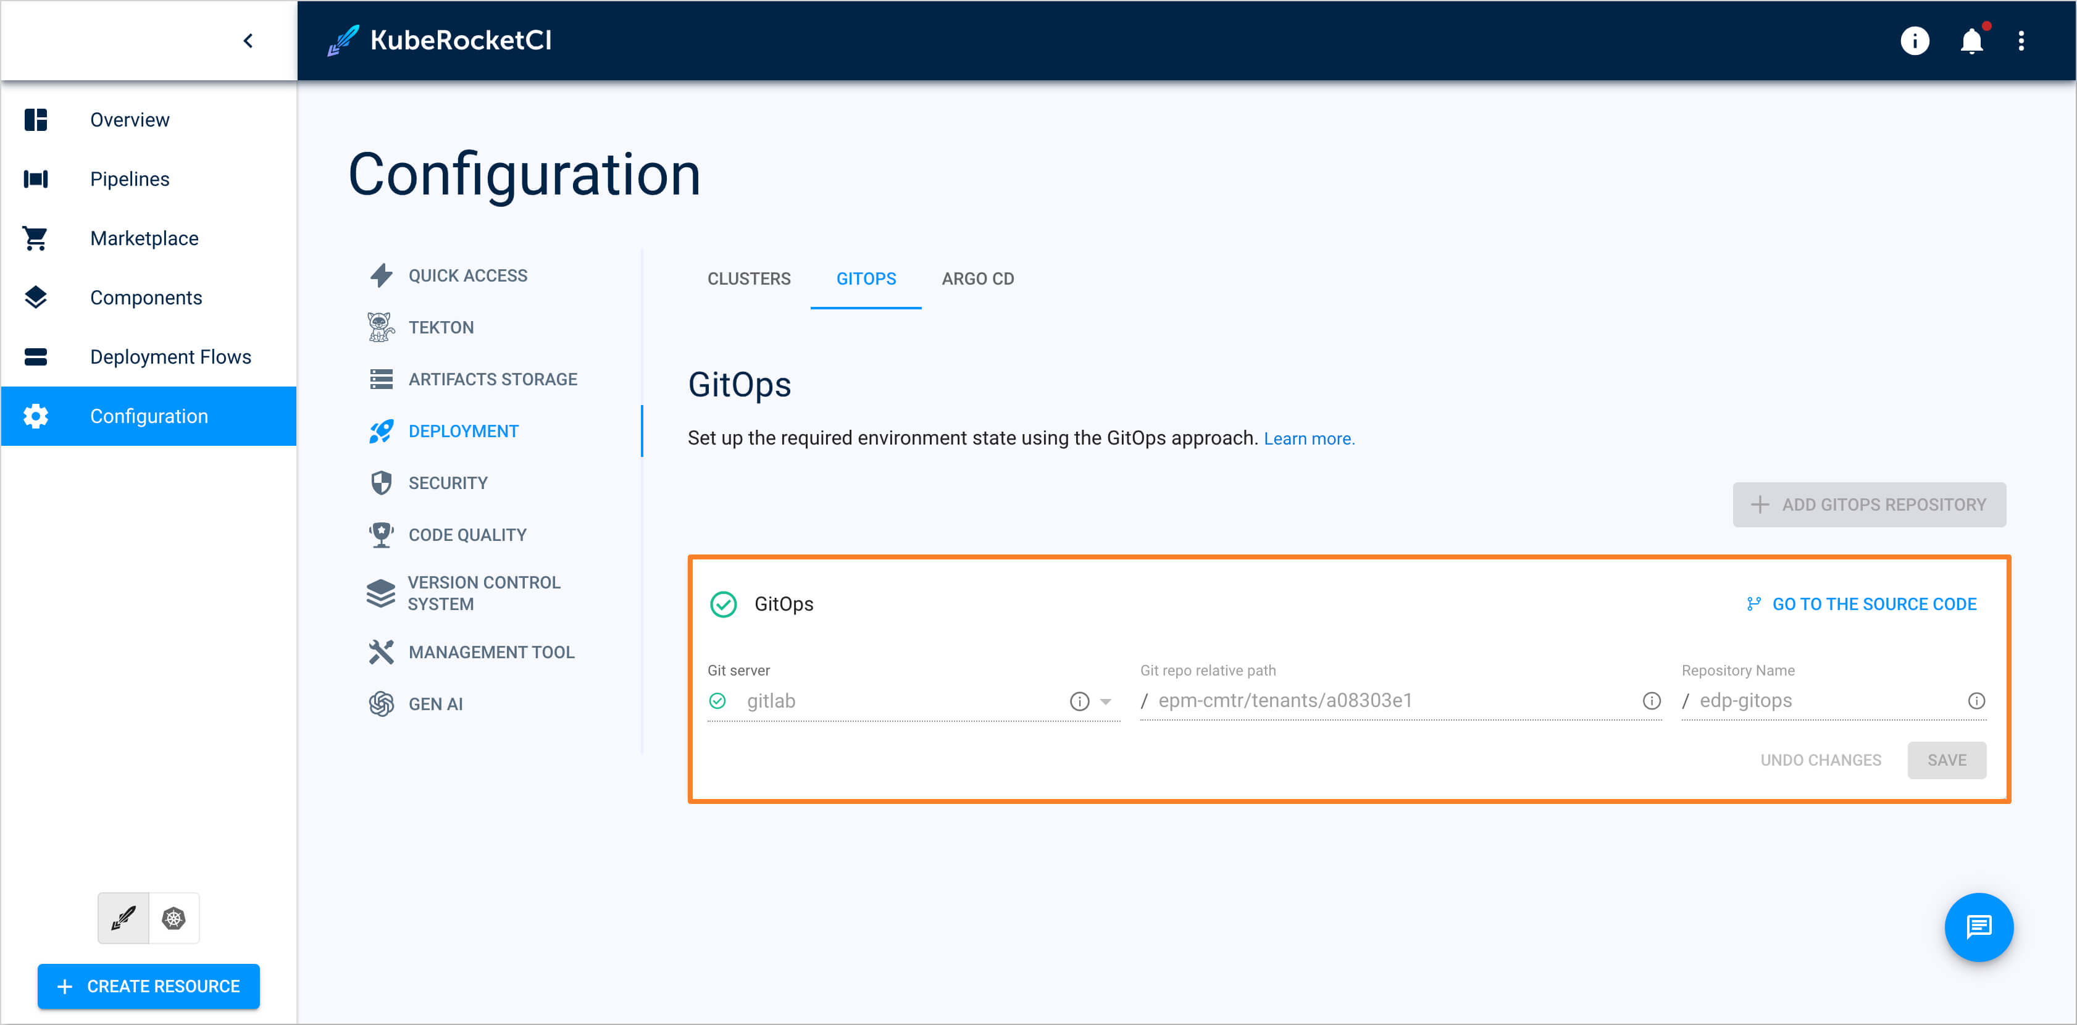Open the Deployment rocket section icon
Screen dimensions: 2077x1025
point(380,430)
